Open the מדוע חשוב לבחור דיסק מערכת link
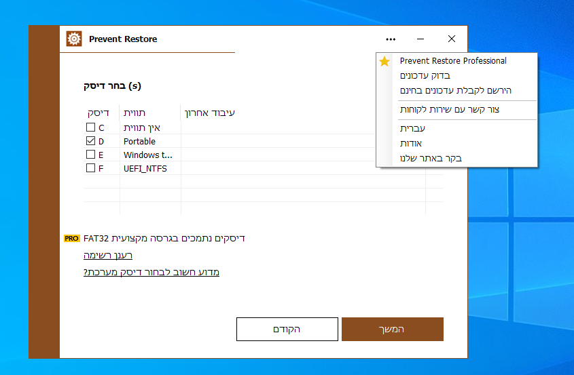This screenshot has width=574, height=375. click(151, 273)
